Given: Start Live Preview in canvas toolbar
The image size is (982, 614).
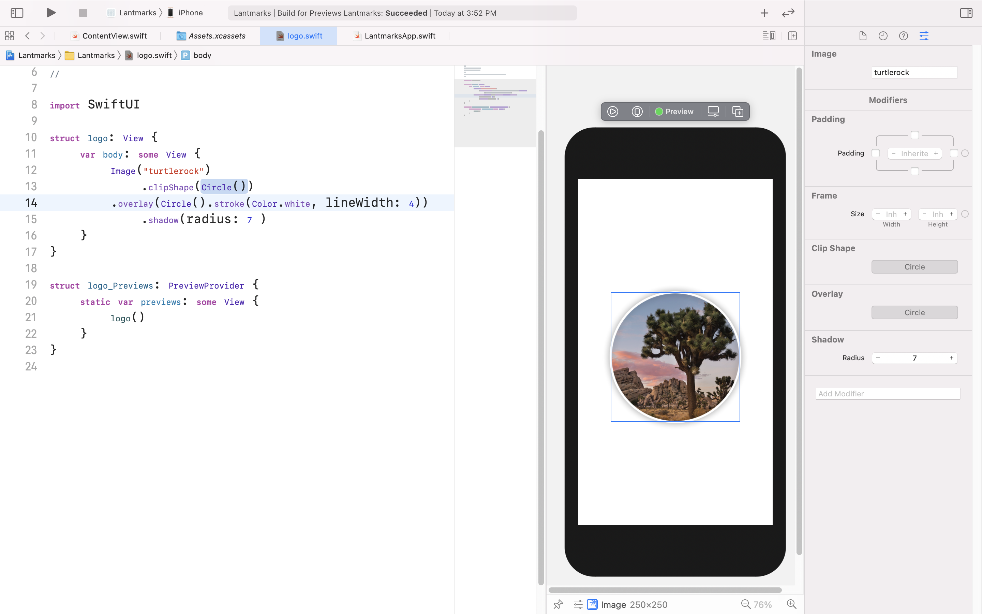Looking at the screenshot, I should [612, 112].
